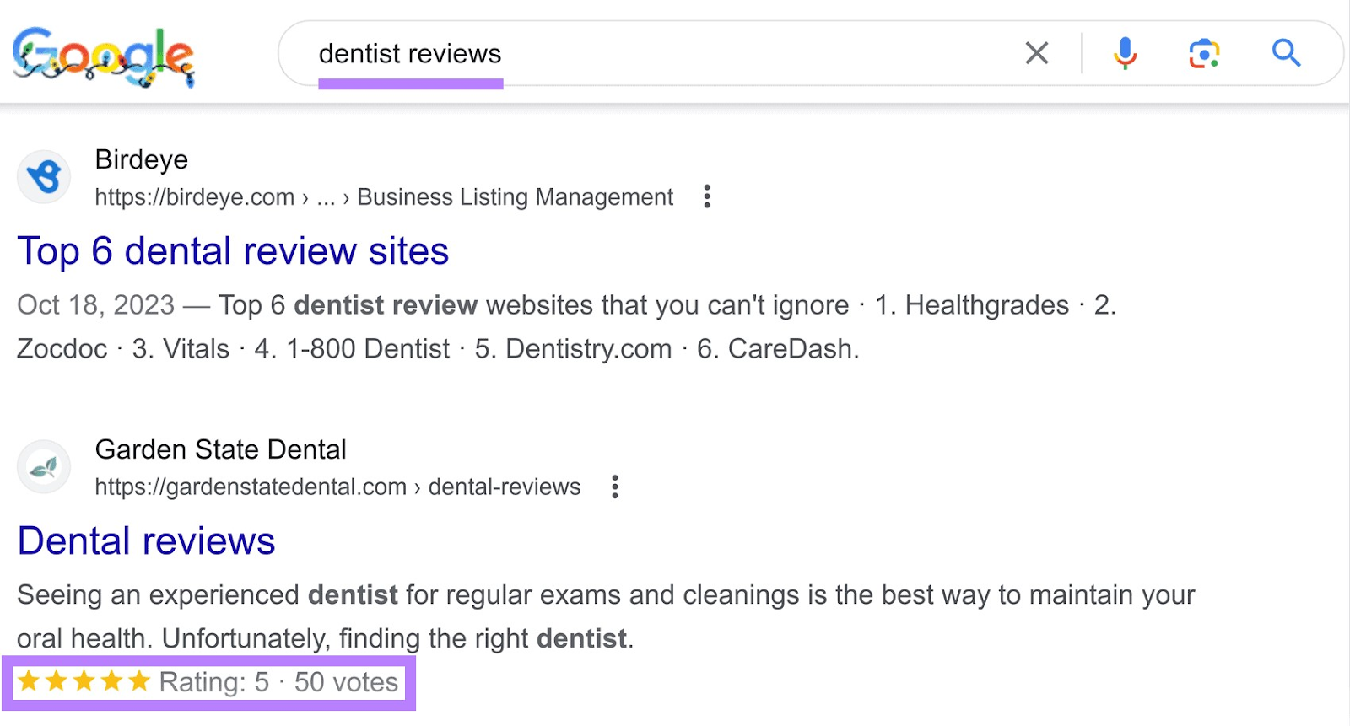Click the Birdeye site favicon

43,176
